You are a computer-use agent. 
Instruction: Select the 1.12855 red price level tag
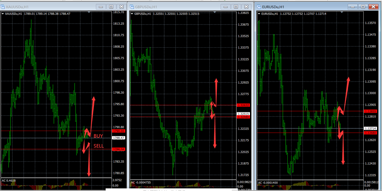click(371, 111)
